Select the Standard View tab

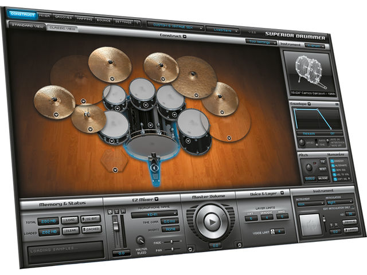coord(28,25)
